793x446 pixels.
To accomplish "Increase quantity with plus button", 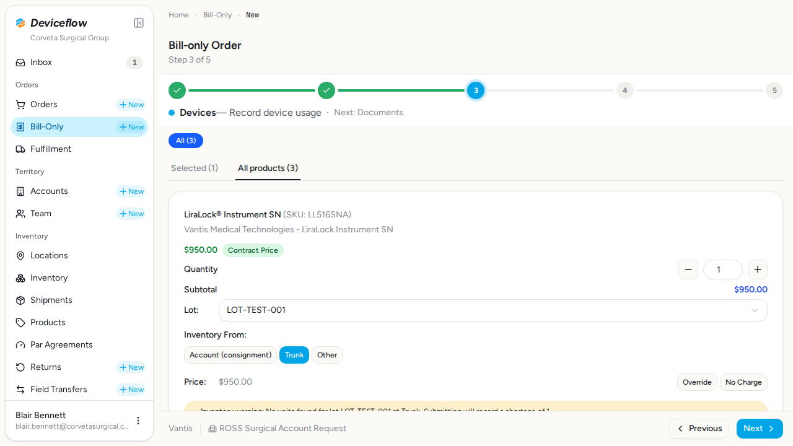I will (758, 269).
